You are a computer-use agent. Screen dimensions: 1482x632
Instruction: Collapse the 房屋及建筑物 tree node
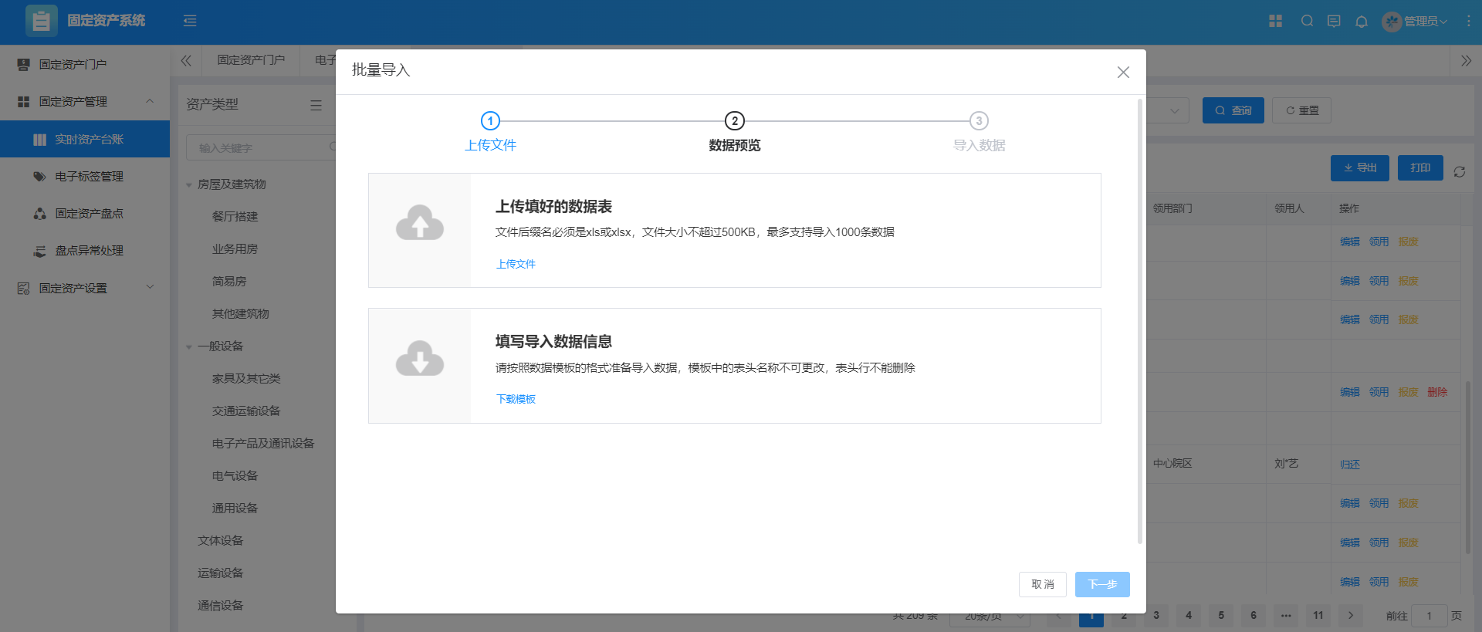coord(189,185)
